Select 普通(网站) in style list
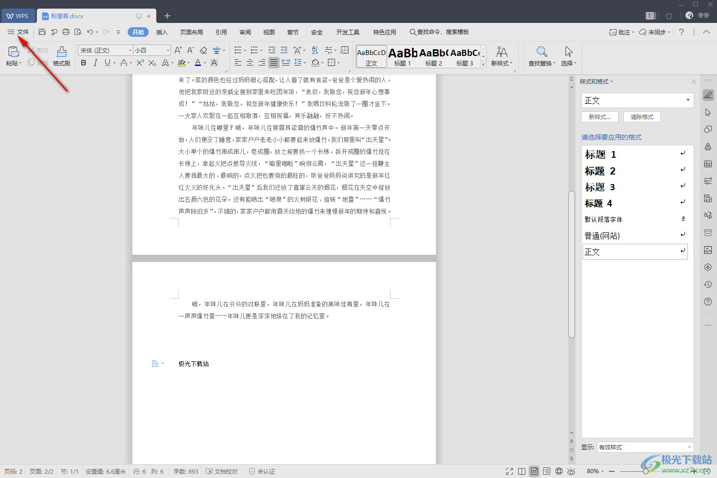 635,236
